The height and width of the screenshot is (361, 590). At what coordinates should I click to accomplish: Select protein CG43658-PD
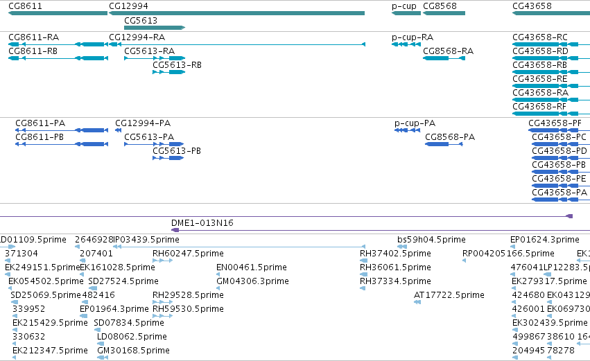(561, 158)
